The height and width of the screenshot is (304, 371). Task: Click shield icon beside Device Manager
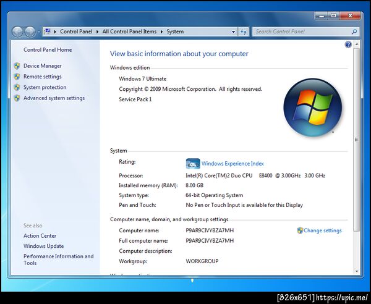click(17, 66)
